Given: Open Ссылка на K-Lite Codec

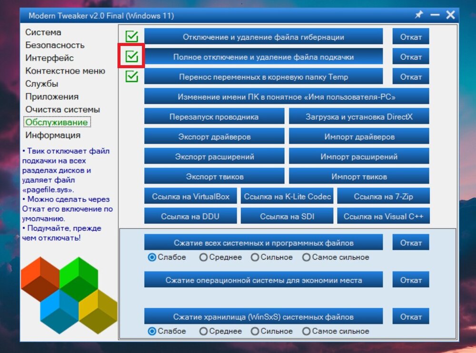Looking at the screenshot, I should [287, 196].
